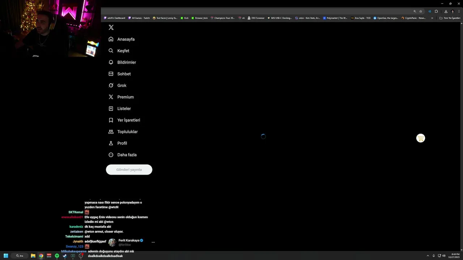Open Steam from the taskbar
Viewport: 463px width, 260px height.
coord(65,256)
